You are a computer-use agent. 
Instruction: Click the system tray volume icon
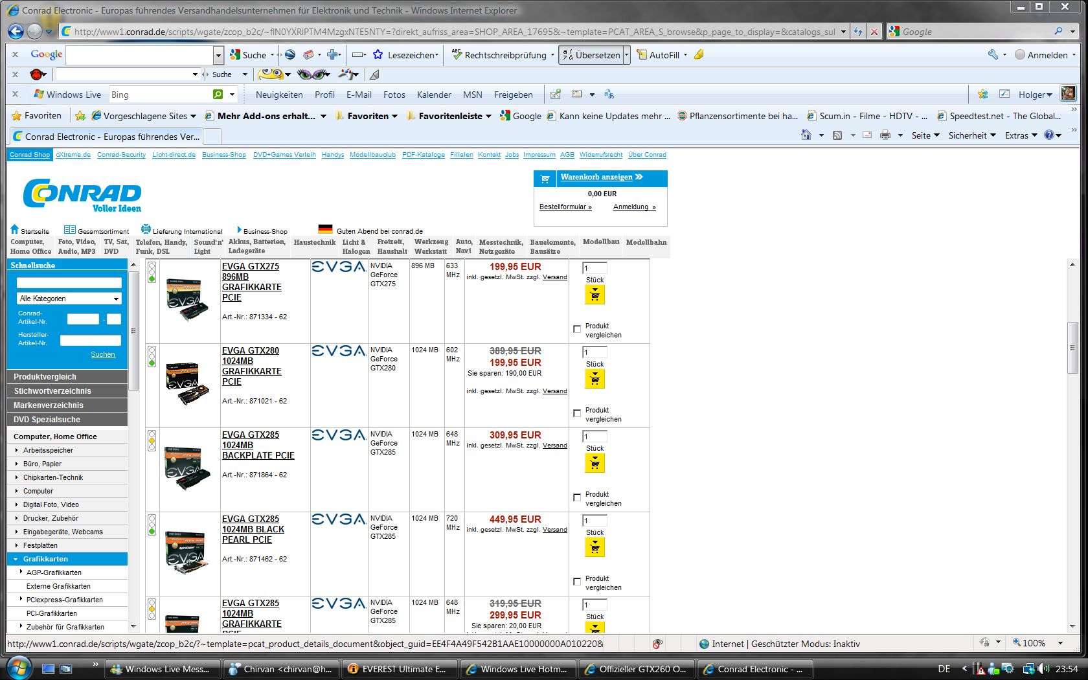[x=1043, y=669]
